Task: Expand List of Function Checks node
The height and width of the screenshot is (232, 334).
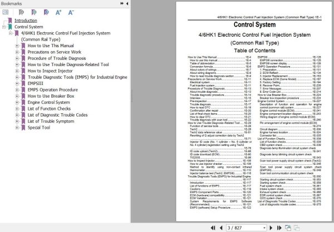Action: tap(17, 109)
